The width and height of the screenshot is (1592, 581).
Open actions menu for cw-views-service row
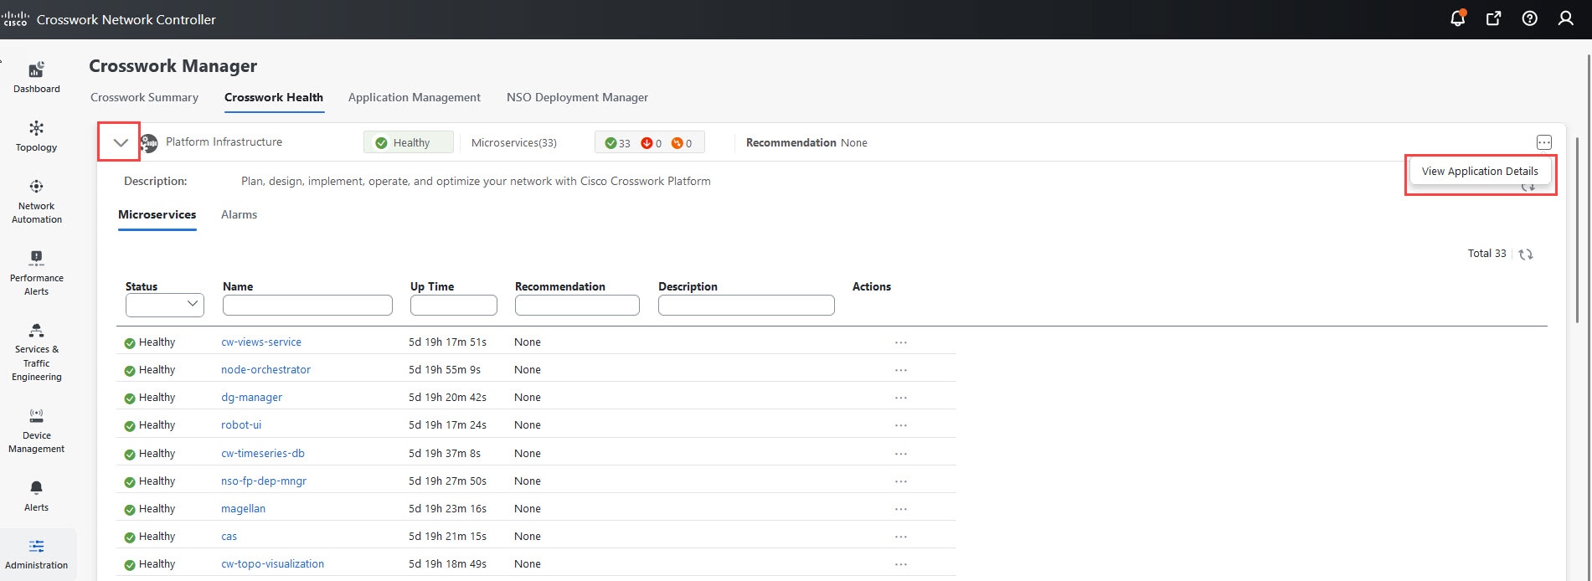coord(901,342)
